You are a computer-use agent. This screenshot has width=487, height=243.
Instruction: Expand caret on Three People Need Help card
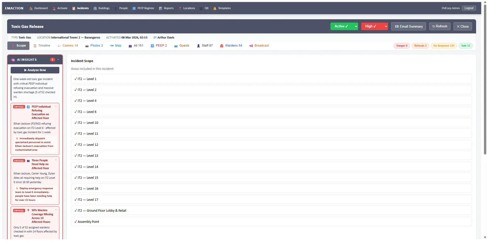[56, 160]
